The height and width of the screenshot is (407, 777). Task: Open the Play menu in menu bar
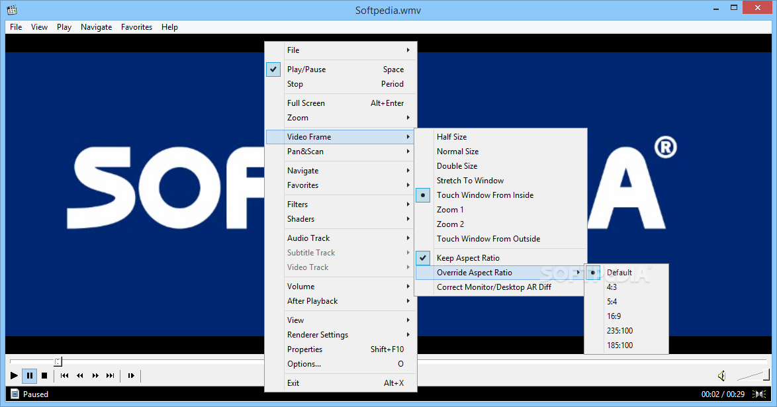pos(64,26)
